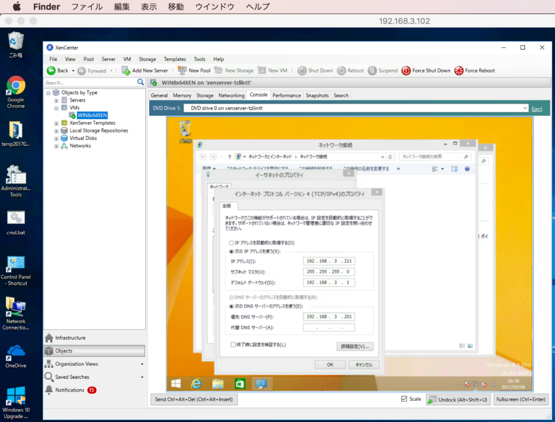This screenshot has width=555, height=422.
Task: Click the red Force Shut Down icon
Action: [x=406, y=71]
